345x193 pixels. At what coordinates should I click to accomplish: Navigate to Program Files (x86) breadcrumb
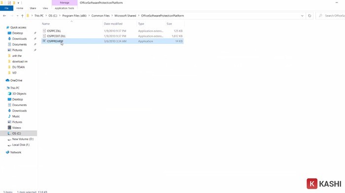point(74,16)
